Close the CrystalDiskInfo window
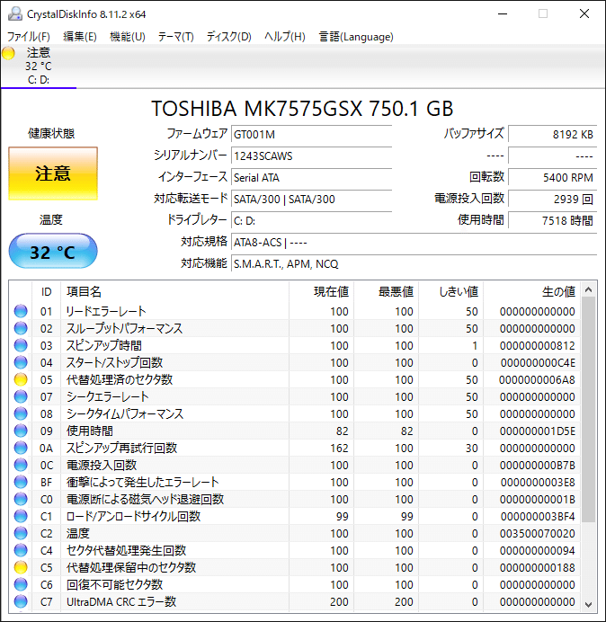The image size is (606, 622). pyautogui.click(x=584, y=13)
